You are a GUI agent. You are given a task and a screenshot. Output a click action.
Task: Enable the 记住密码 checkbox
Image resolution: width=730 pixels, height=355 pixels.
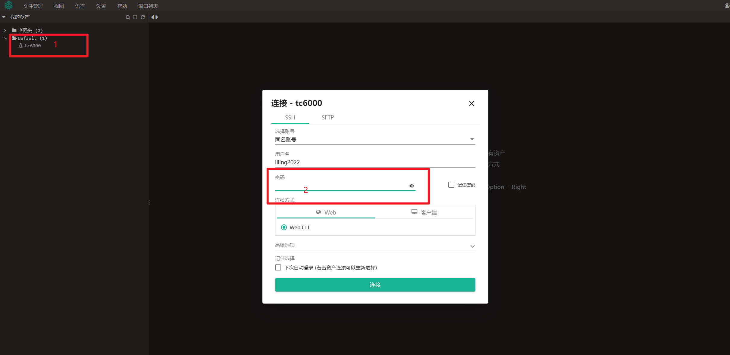pyautogui.click(x=451, y=185)
